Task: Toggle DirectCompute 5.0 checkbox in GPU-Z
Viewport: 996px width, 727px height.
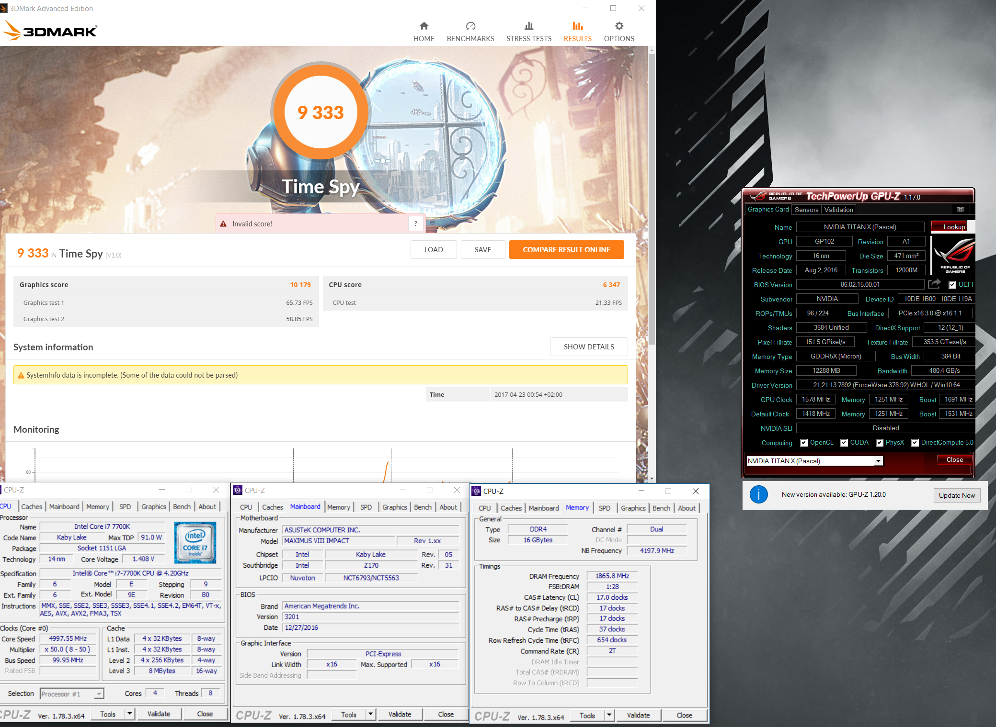Action: (x=915, y=443)
